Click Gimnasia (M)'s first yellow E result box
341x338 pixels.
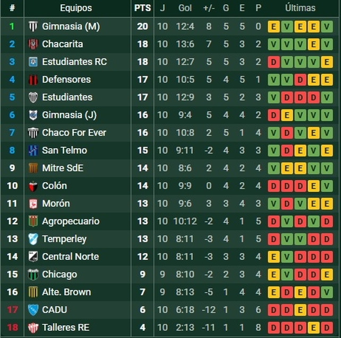(x=274, y=27)
